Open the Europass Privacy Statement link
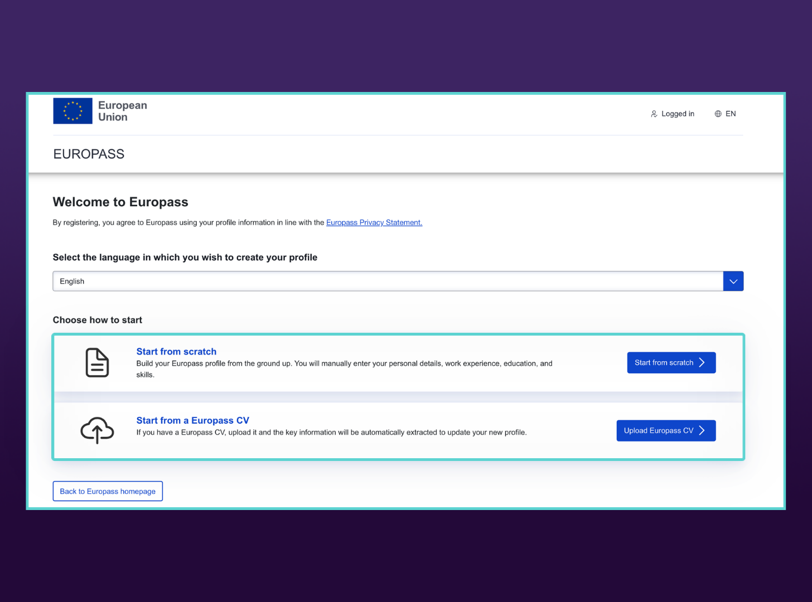The width and height of the screenshot is (812, 602). tap(374, 222)
